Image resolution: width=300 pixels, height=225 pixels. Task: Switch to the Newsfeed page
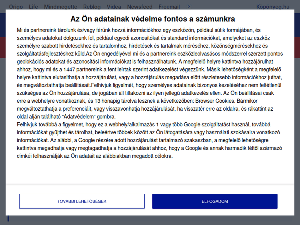tap(140, 7)
